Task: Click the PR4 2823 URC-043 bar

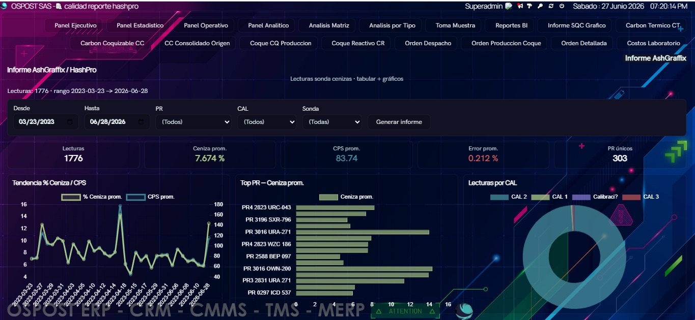Action: pyautogui.click(x=335, y=207)
